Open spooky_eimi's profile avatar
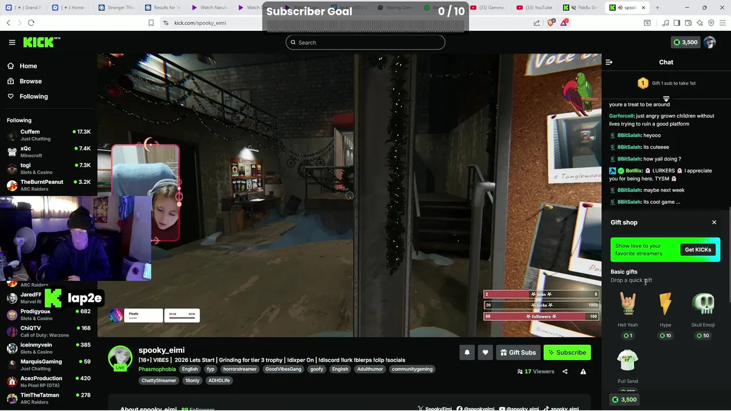The height and width of the screenshot is (411, 731). (x=121, y=358)
